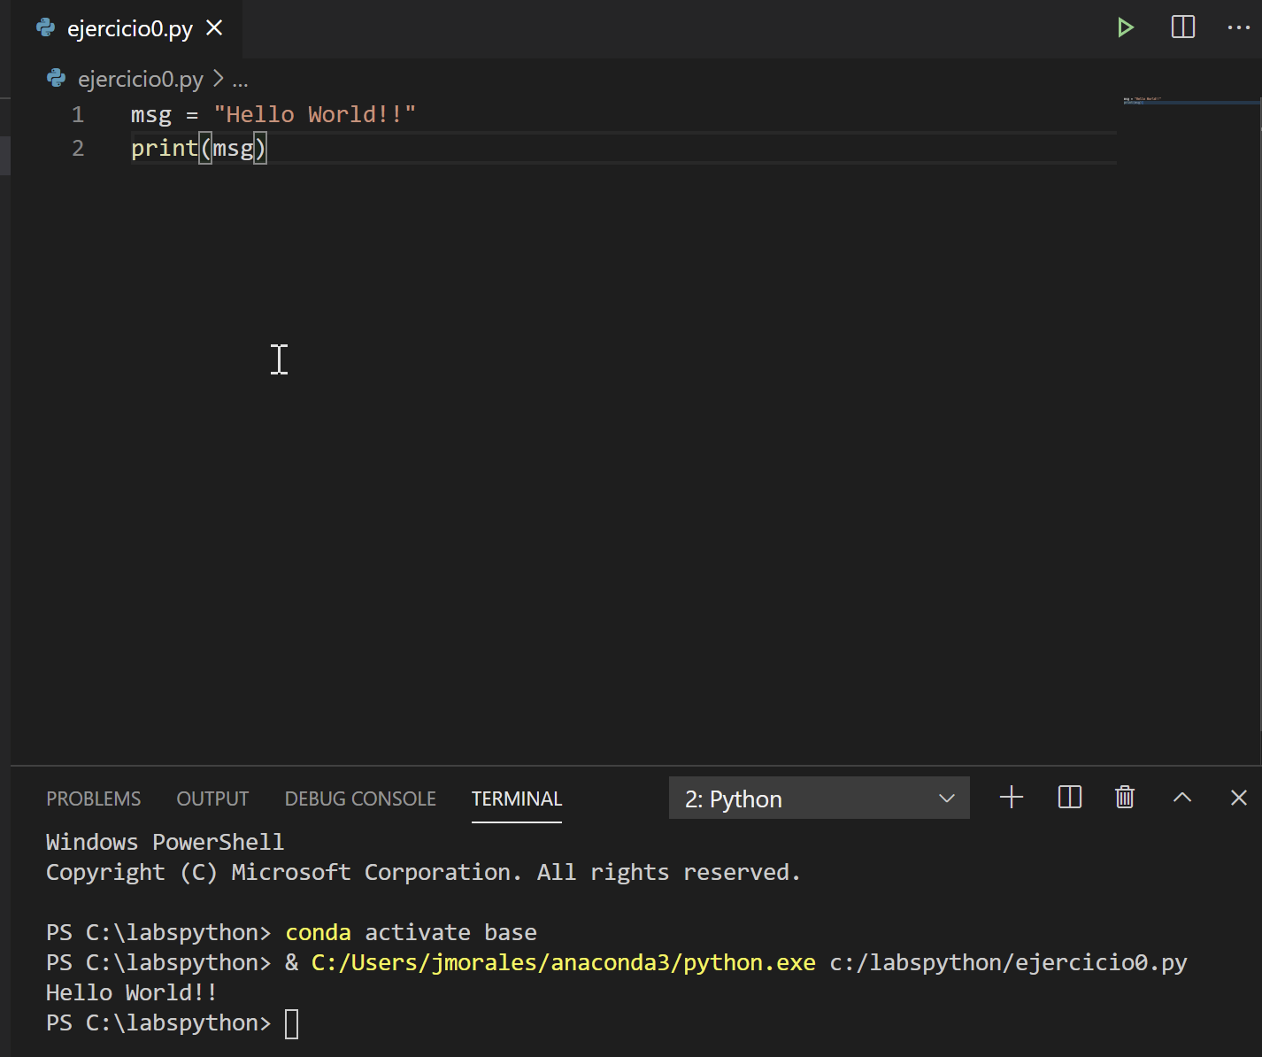Create a new terminal with the plus icon

pos(1011,798)
